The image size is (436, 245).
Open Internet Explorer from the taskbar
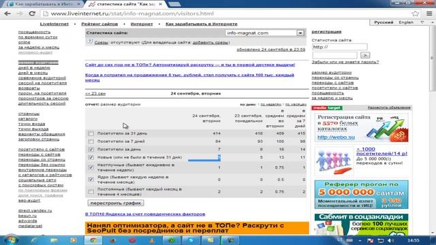pos(35,240)
